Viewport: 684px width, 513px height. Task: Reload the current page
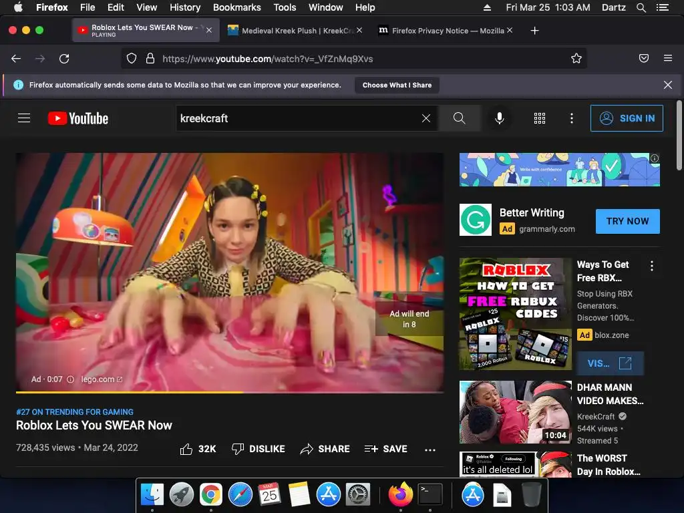(x=64, y=59)
